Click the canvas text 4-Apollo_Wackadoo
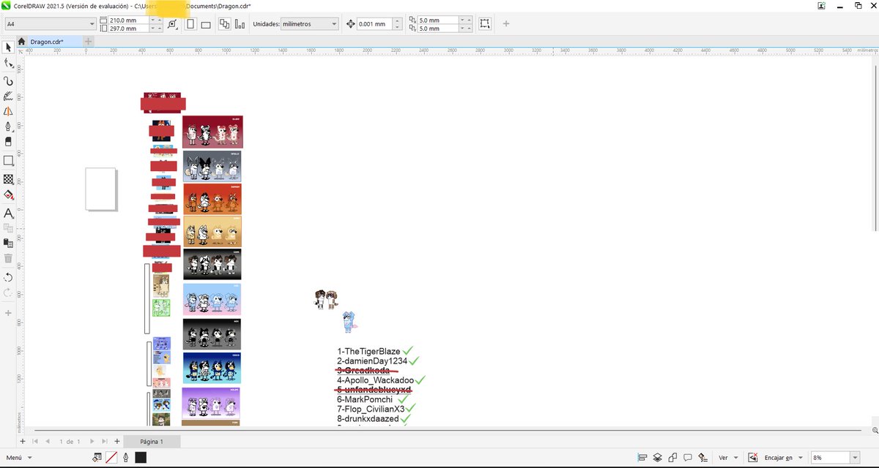The width and height of the screenshot is (879, 468). tap(375, 380)
